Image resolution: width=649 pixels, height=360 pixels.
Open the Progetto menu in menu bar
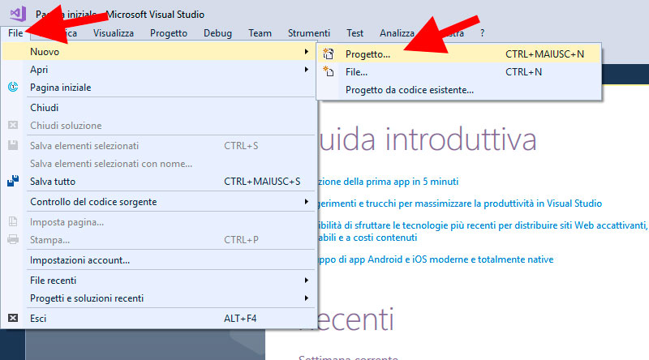tap(169, 33)
